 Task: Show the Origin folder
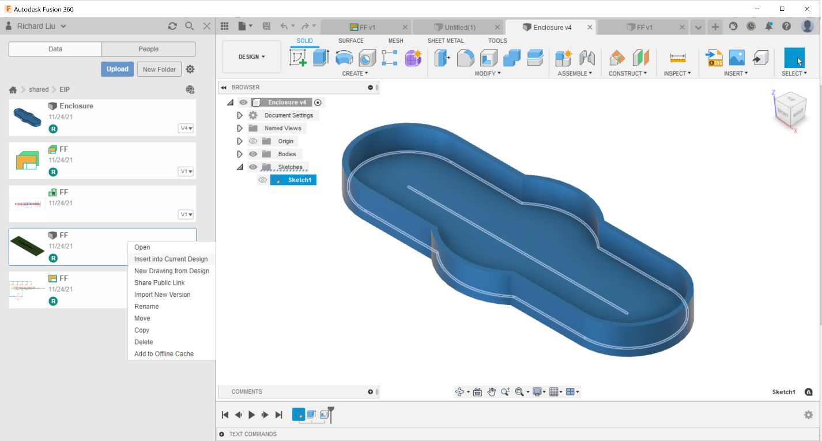[253, 141]
